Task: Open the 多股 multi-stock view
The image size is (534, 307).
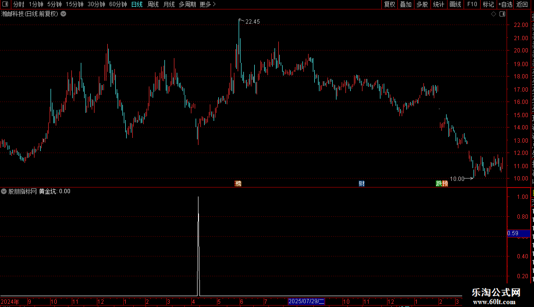Action: click(422, 4)
